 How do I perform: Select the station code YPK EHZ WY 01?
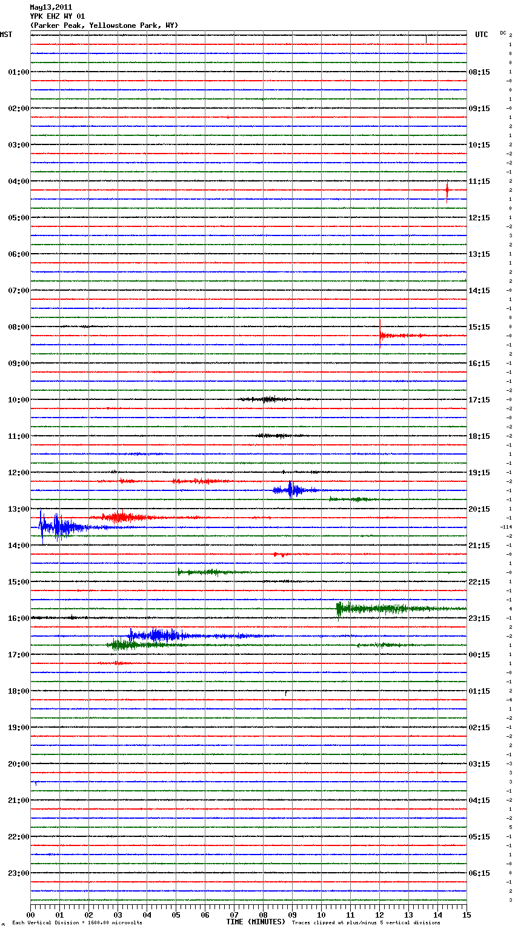(x=58, y=16)
